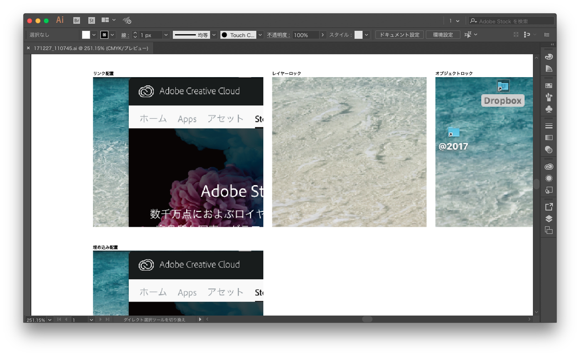
Task: Click the リンク配置 linked image
Action: 178,152
